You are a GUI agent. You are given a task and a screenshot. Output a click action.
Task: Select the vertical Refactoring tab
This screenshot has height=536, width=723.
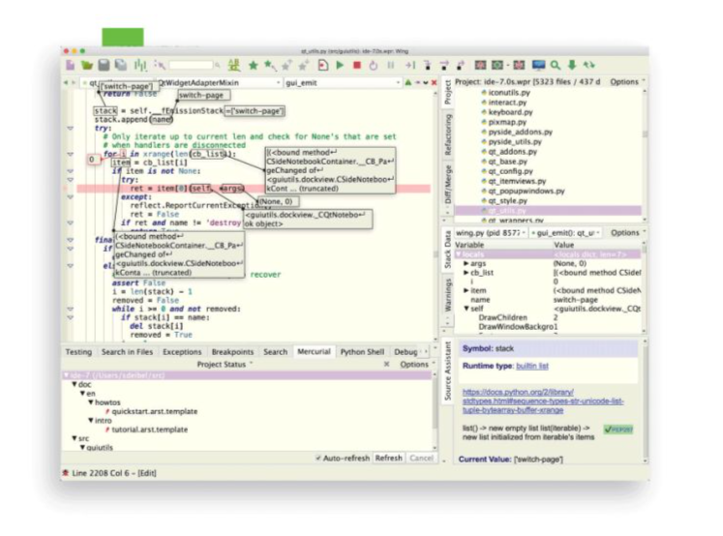[x=448, y=134]
